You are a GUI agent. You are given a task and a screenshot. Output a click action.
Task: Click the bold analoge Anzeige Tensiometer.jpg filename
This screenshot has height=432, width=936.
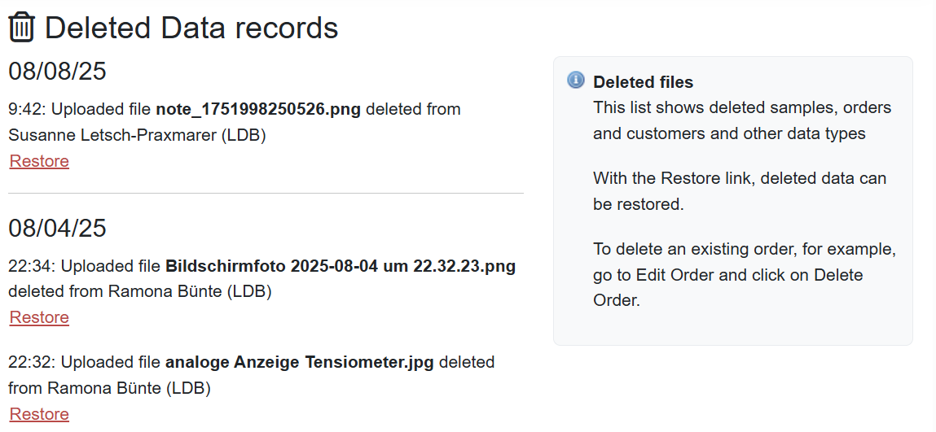point(300,362)
